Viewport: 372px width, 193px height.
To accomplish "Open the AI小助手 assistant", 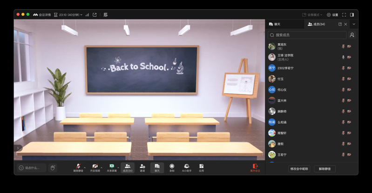I will (187, 166).
